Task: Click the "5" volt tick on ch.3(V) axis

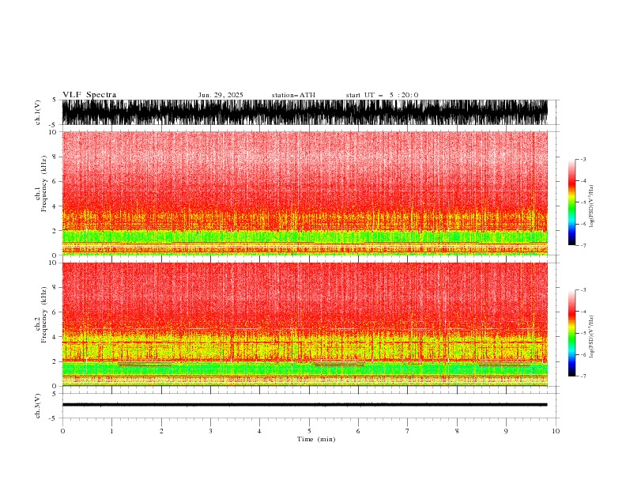Action: (55, 394)
